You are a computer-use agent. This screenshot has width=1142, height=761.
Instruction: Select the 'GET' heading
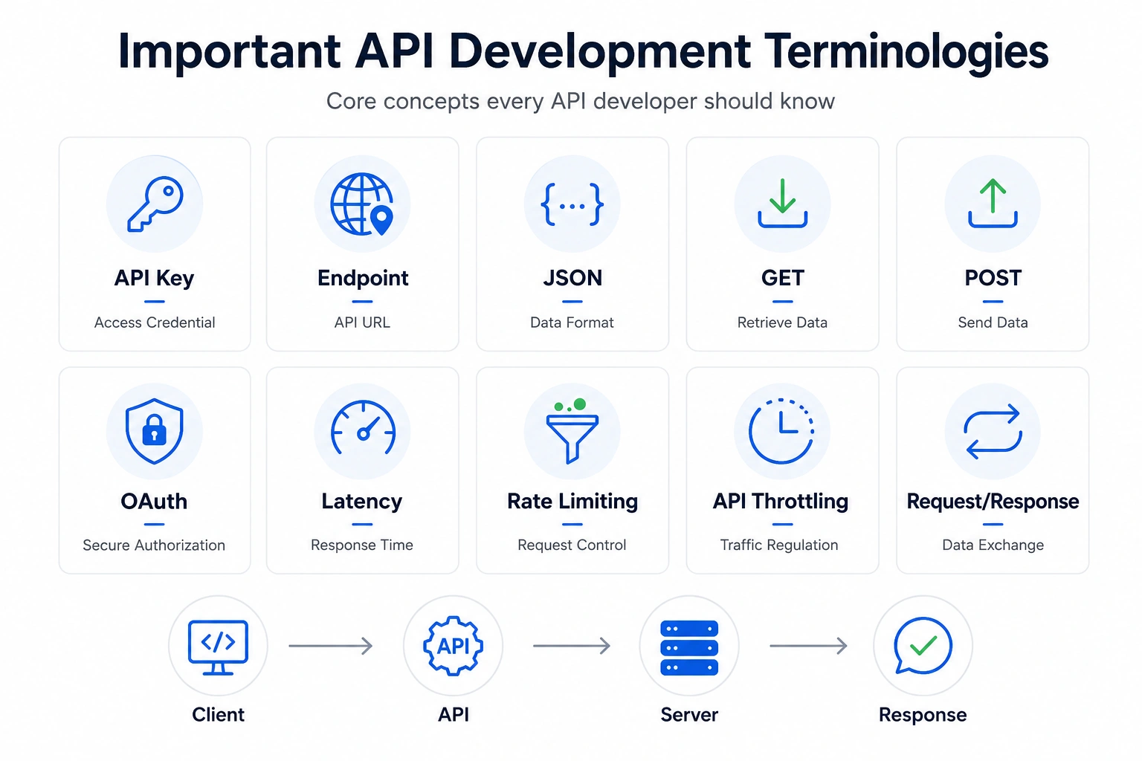(783, 278)
